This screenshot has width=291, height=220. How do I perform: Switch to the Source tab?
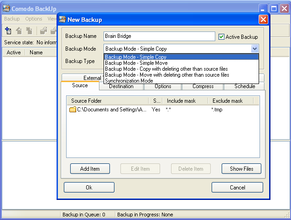coord(80,85)
